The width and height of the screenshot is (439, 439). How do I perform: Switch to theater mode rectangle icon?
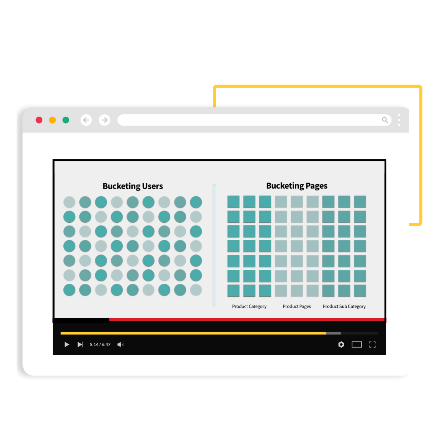(x=357, y=344)
